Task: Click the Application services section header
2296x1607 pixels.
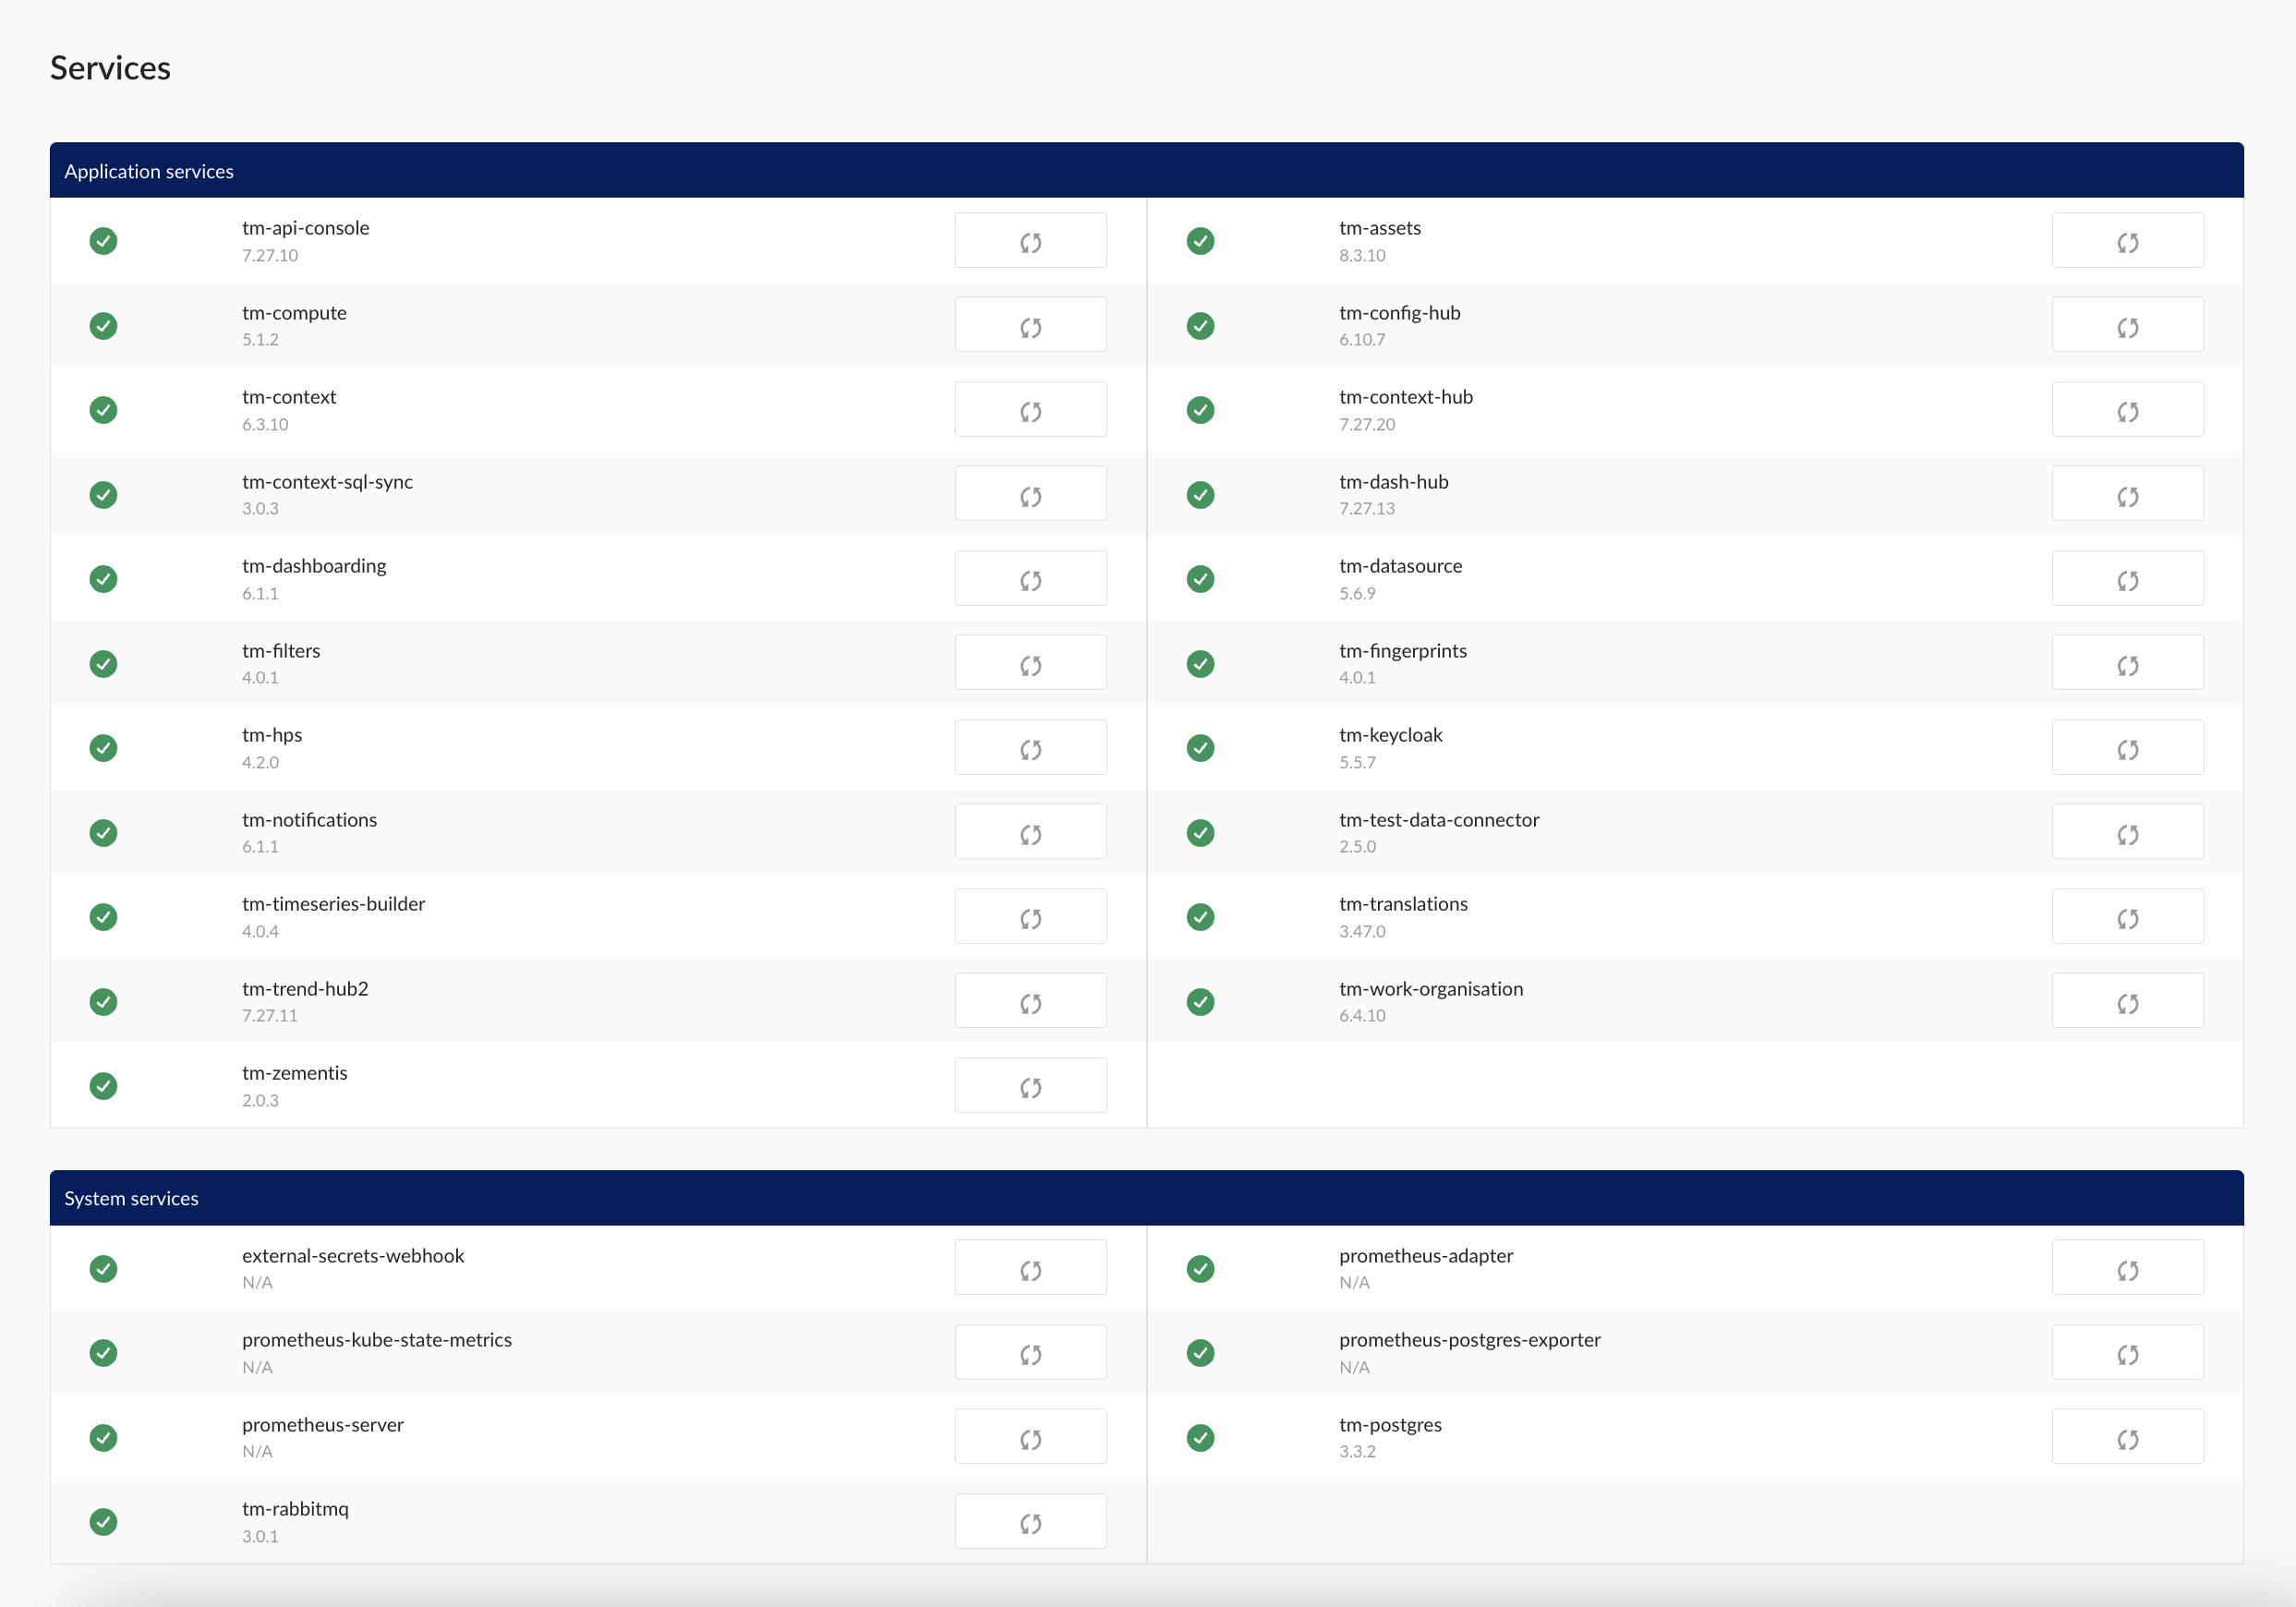Action: coord(1146,171)
